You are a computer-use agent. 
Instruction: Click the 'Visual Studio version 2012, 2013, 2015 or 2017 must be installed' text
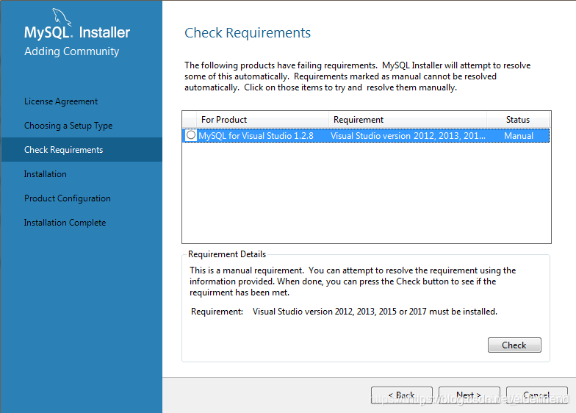[x=375, y=312]
